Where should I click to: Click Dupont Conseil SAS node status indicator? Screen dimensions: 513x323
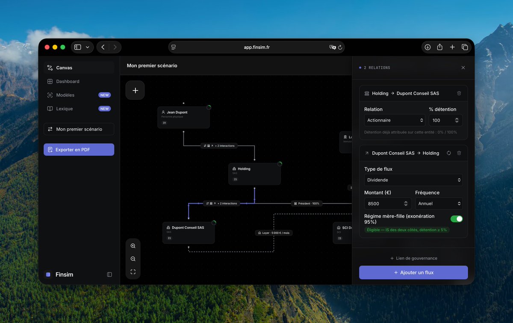point(214,222)
